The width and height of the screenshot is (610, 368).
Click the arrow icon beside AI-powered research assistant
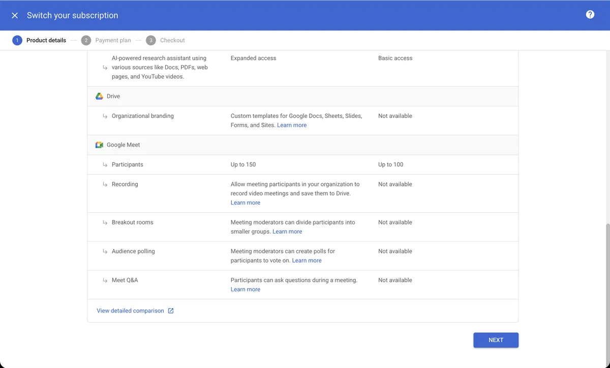[x=105, y=67]
